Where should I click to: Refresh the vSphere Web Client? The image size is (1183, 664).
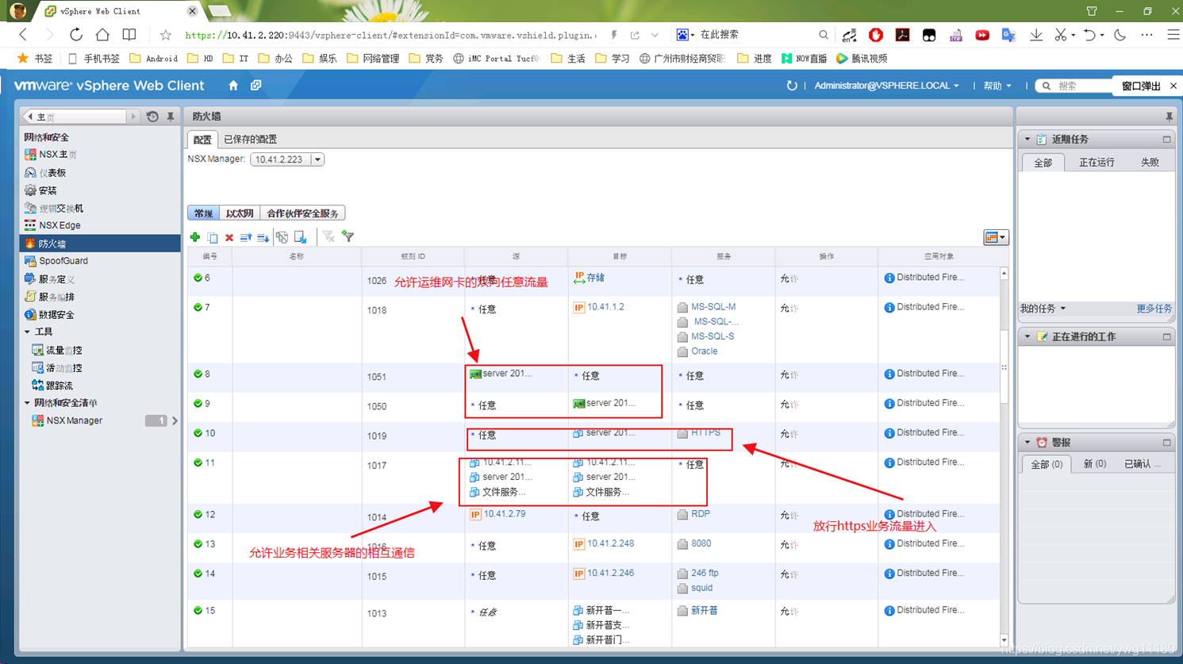pos(792,86)
